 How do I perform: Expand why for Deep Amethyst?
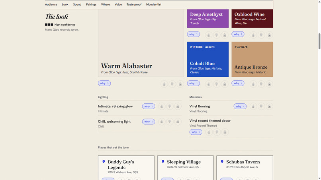pyautogui.click(x=194, y=34)
